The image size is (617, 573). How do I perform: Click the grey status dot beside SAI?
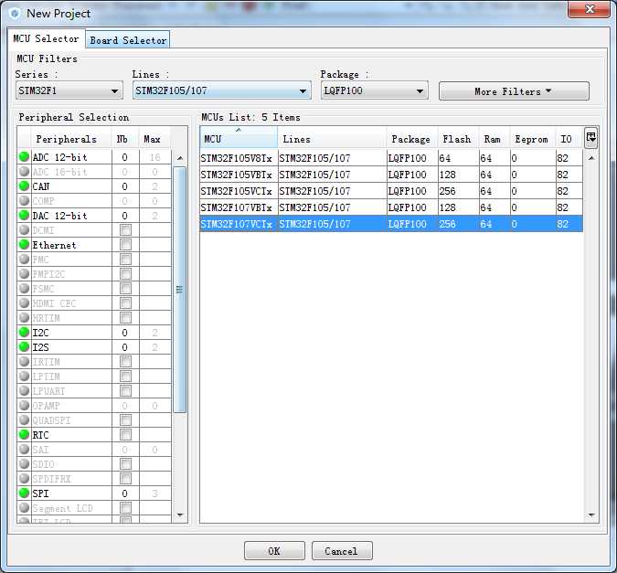click(24, 449)
